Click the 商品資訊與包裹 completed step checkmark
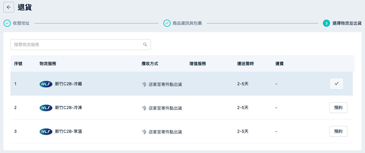 pyautogui.click(x=167, y=23)
